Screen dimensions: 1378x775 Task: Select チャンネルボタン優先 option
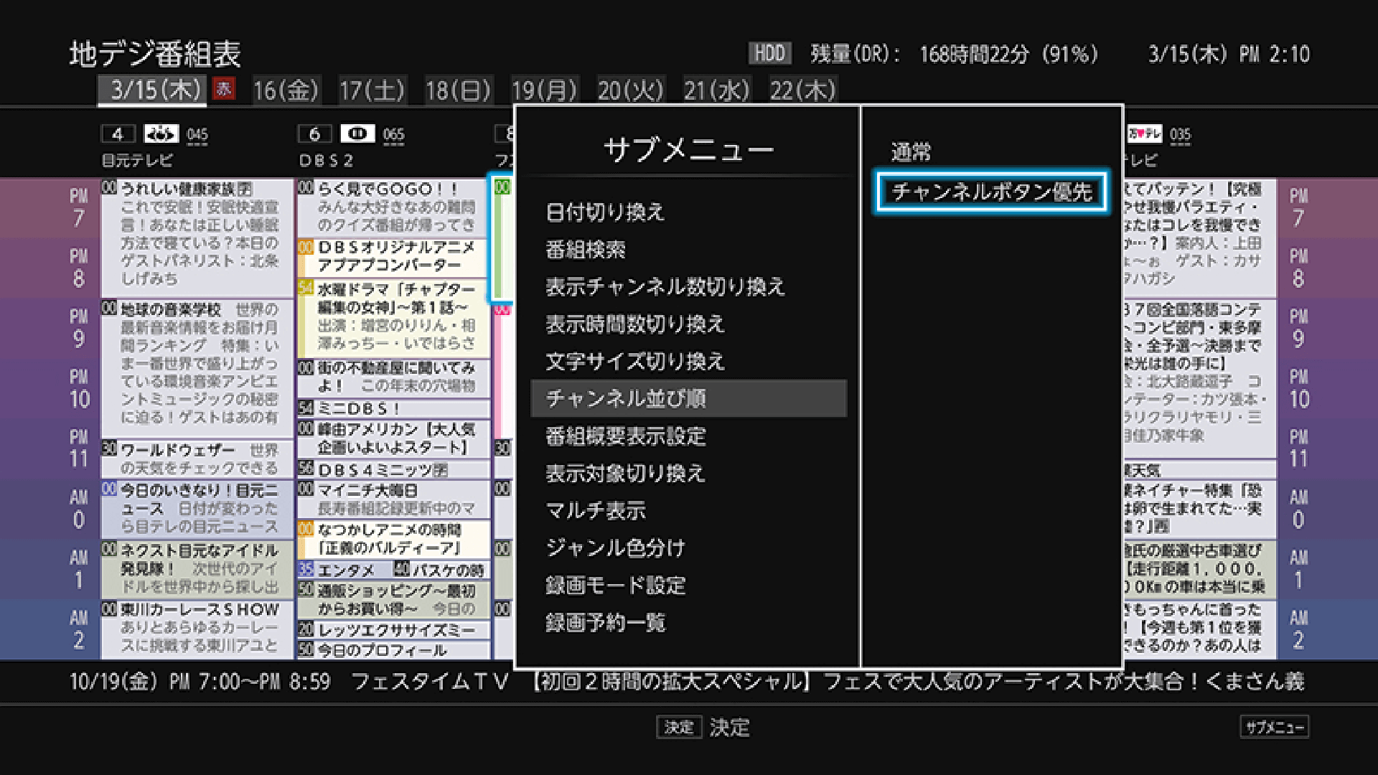tap(991, 192)
